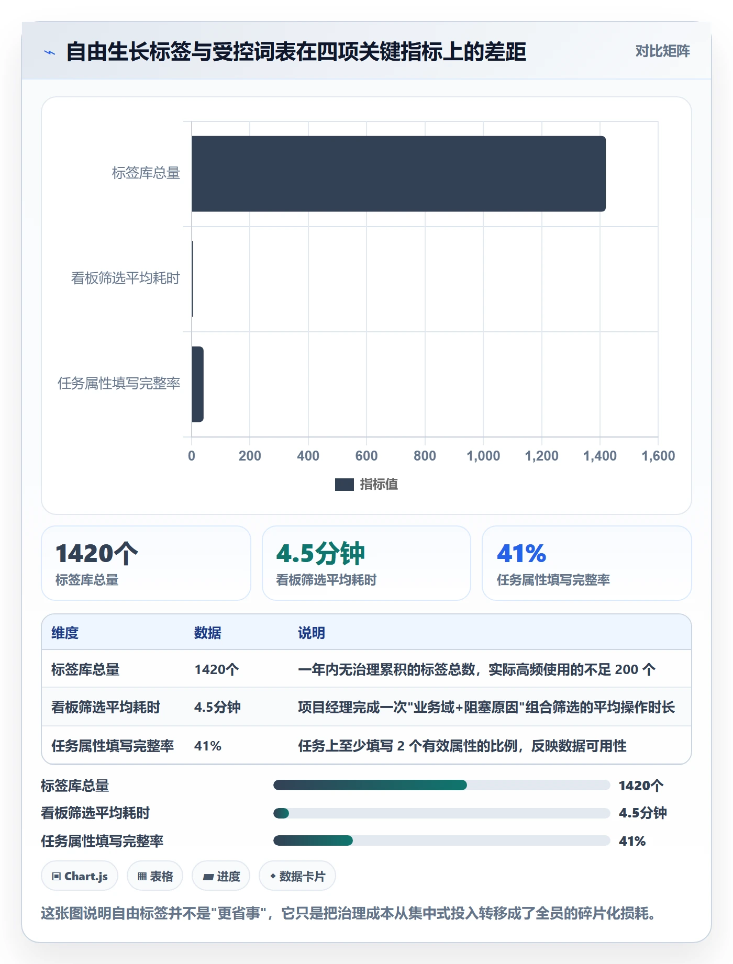The width and height of the screenshot is (733, 964).
Task: Click the 进度 tag chip
Action: (x=221, y=876)
